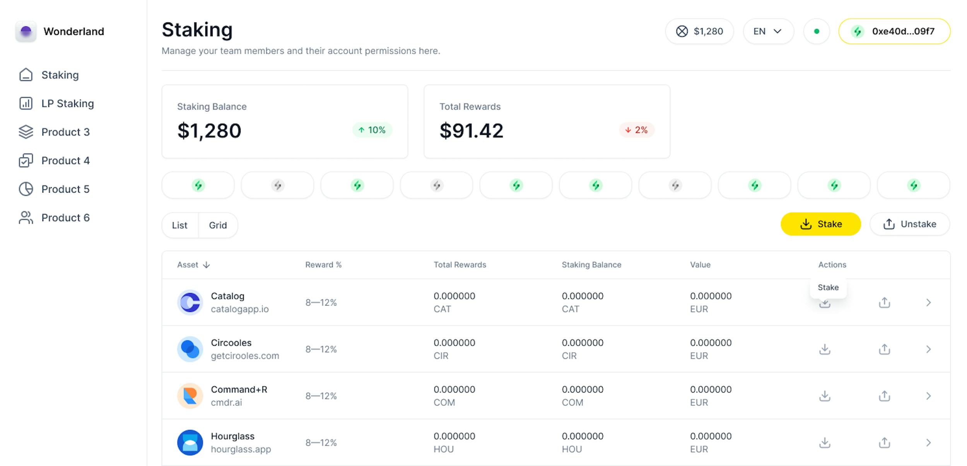Open the EN language dropdown
The height and width of the screenshot is (466, 967).
pos(768,31)
